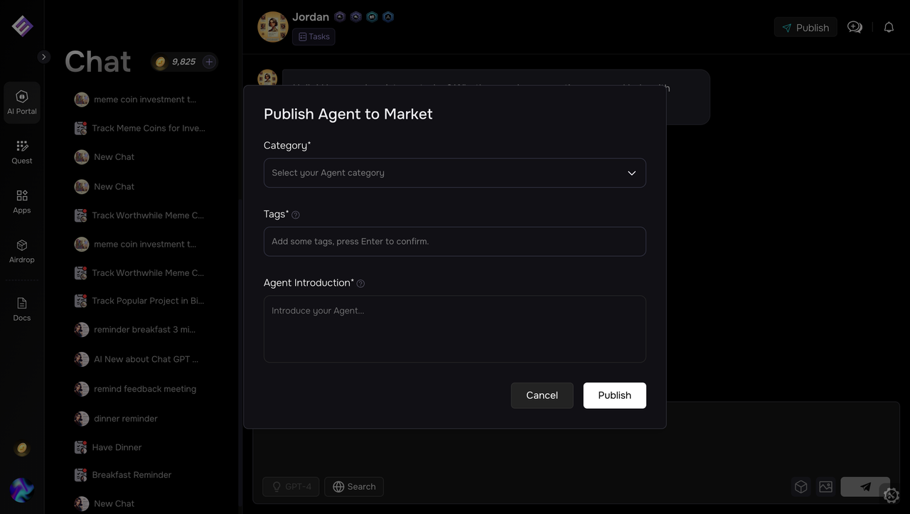Expand the collapsed left sidebar arrow
Image resolution: width=910 pixels, height=514 pixels.
(44, 57)
